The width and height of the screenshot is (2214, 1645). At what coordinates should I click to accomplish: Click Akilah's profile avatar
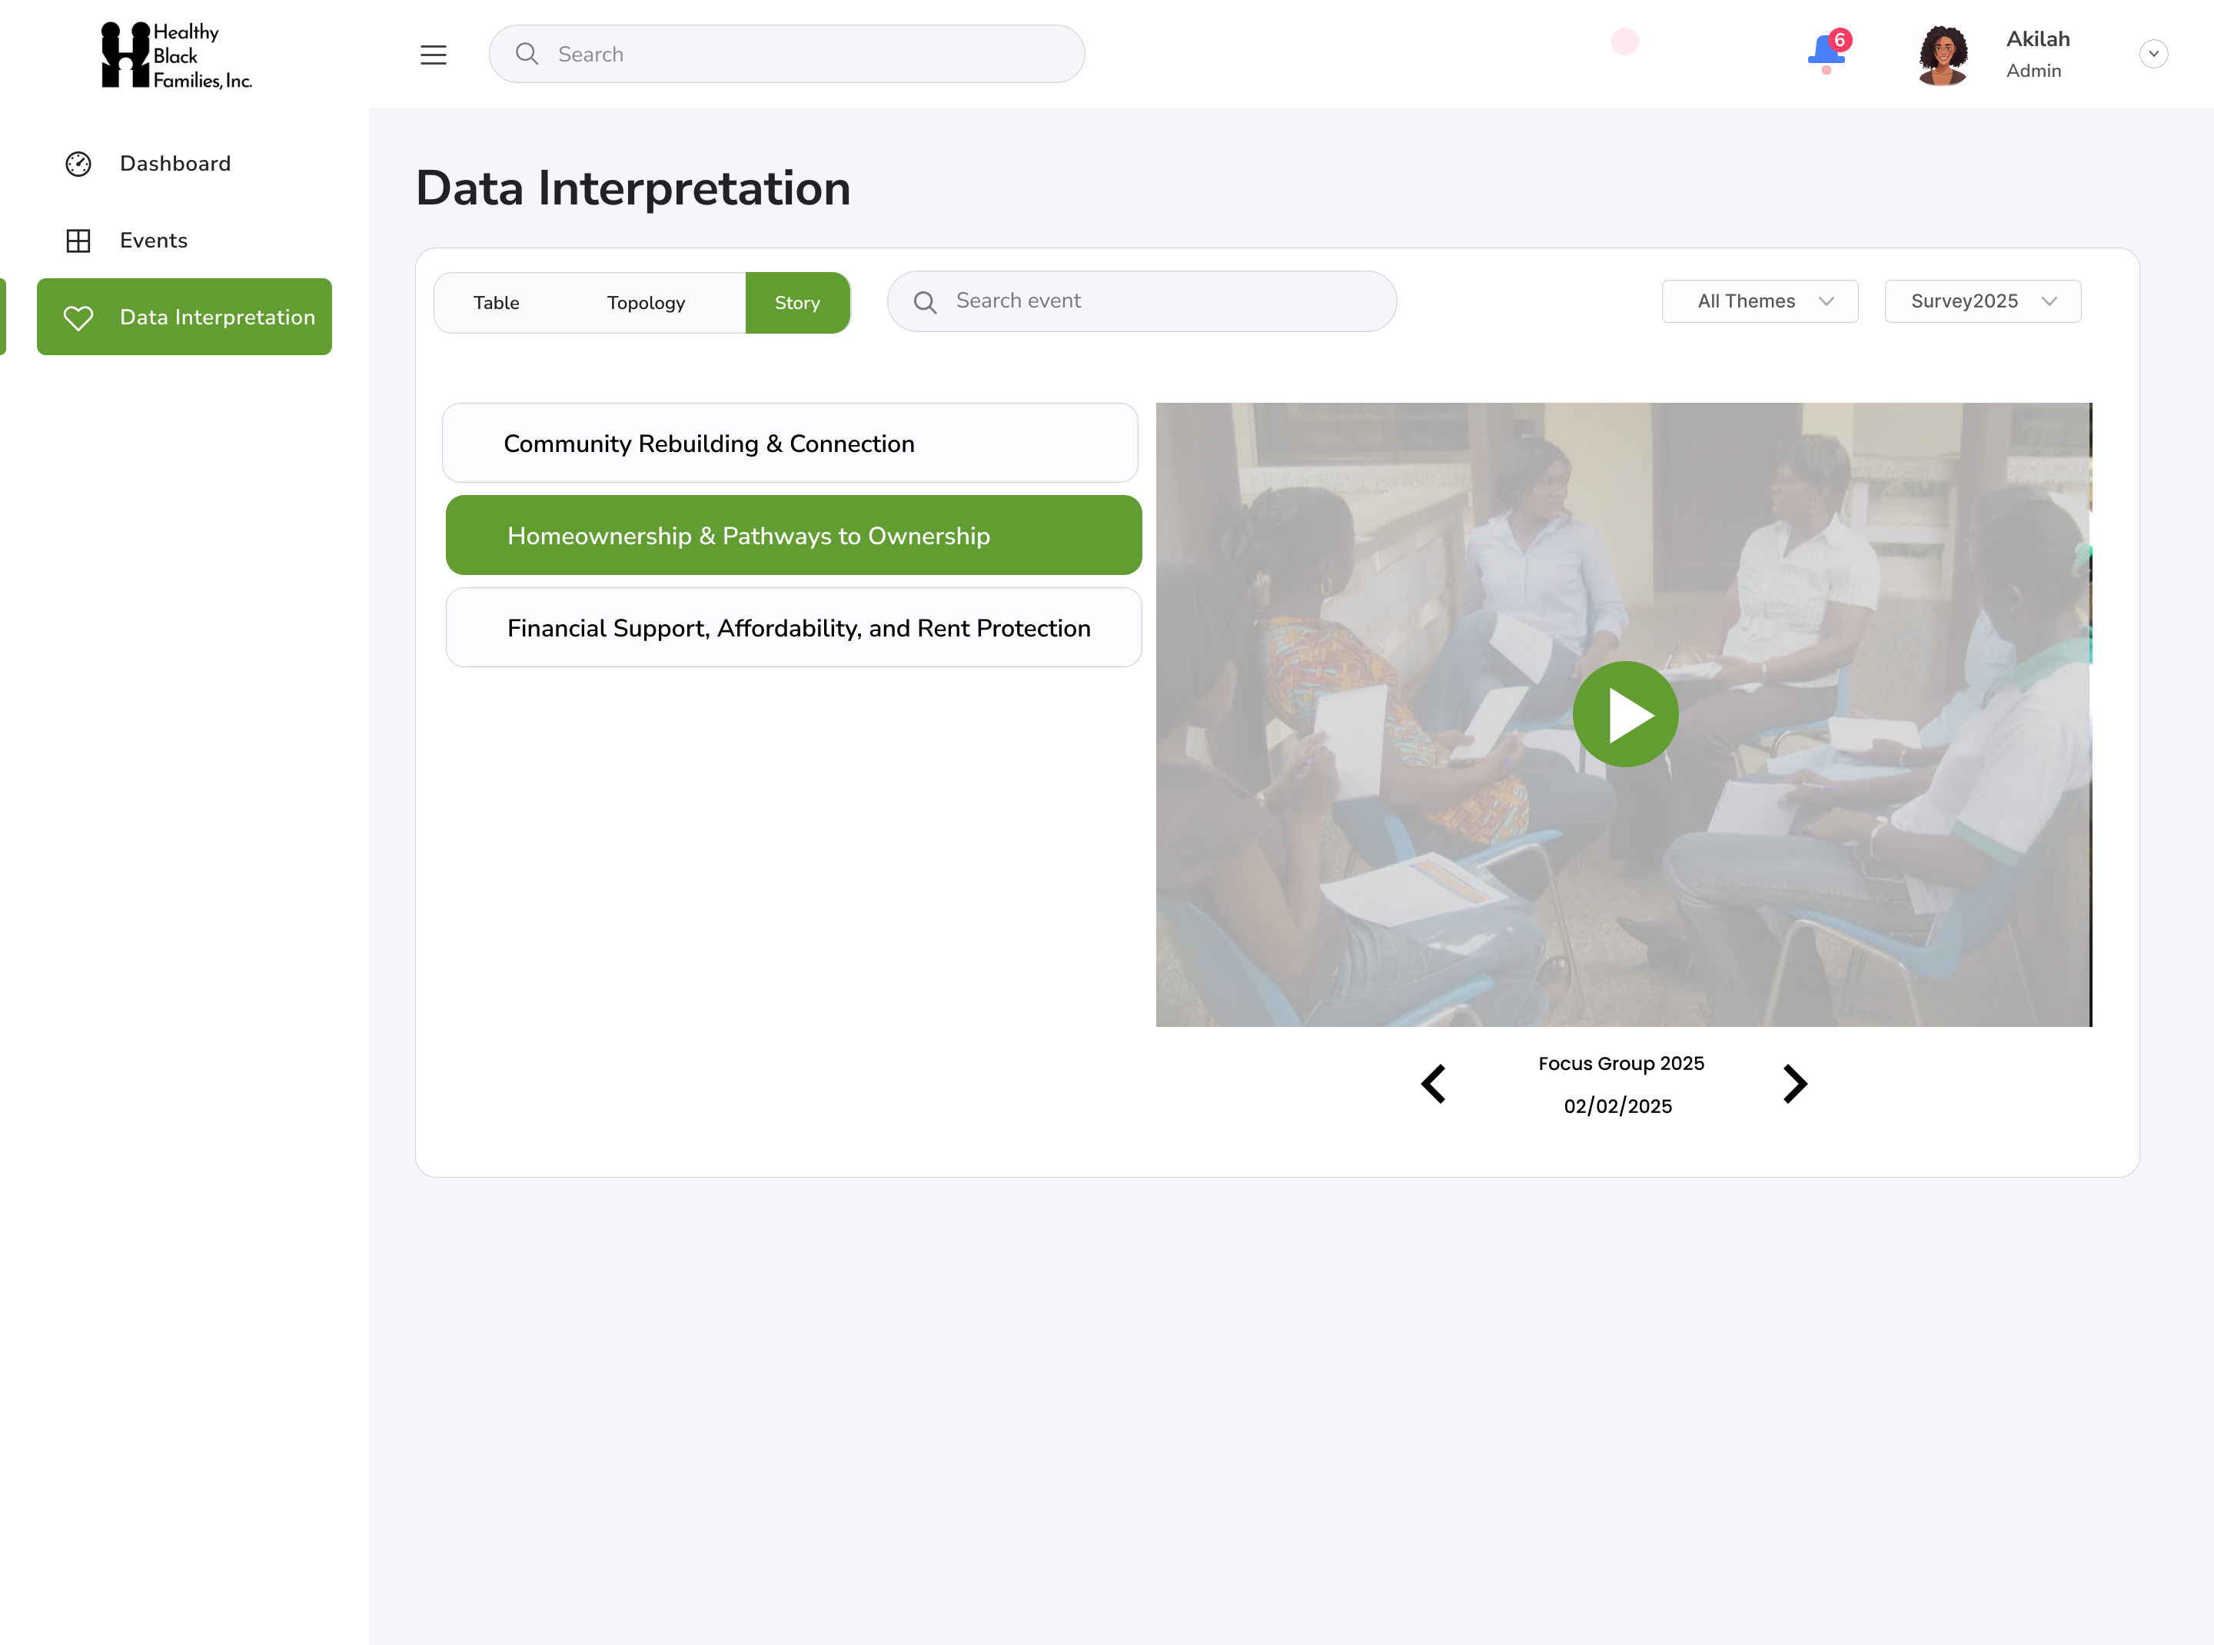[1943, 55]
